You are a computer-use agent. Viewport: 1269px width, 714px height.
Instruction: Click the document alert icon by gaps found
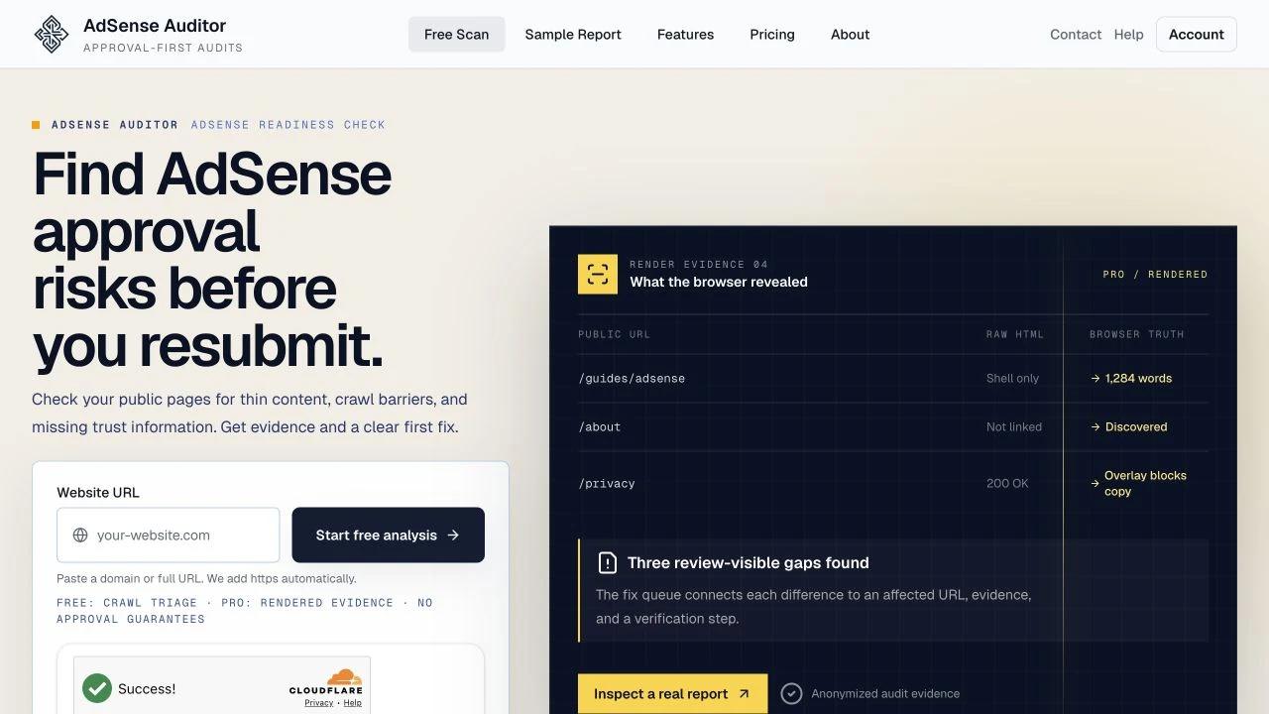pos(608,562)
